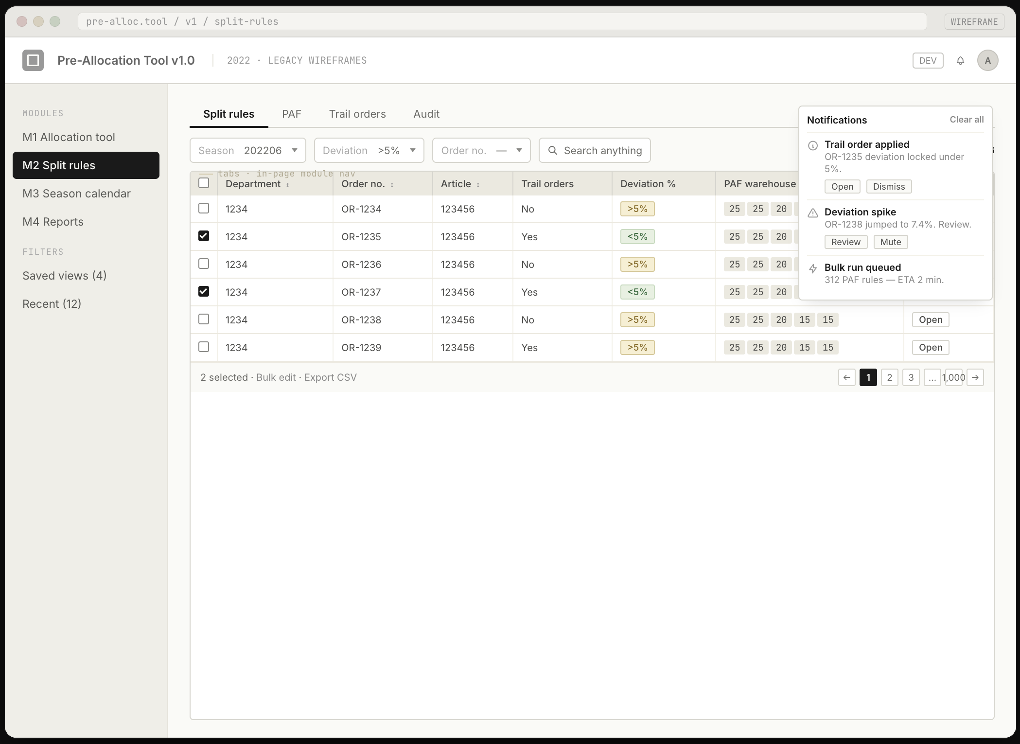Dismiss the Trail order applied notification

point(889,187)
